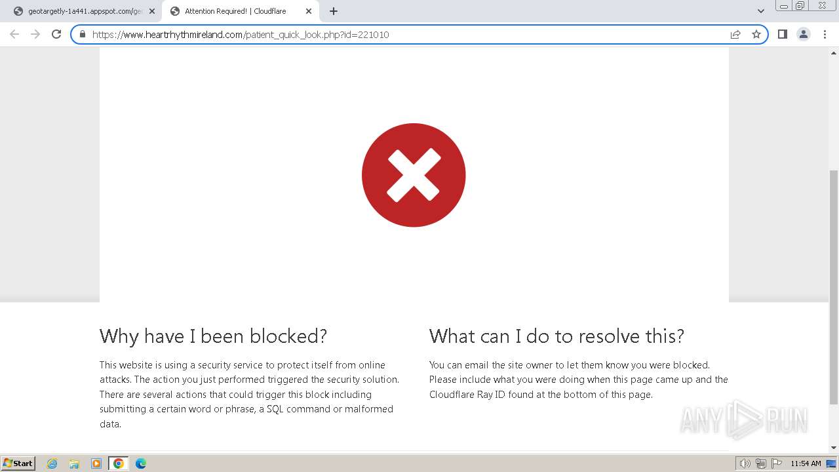Click the red blocked X graphic

pyautogui.click(x=414, y=175)
